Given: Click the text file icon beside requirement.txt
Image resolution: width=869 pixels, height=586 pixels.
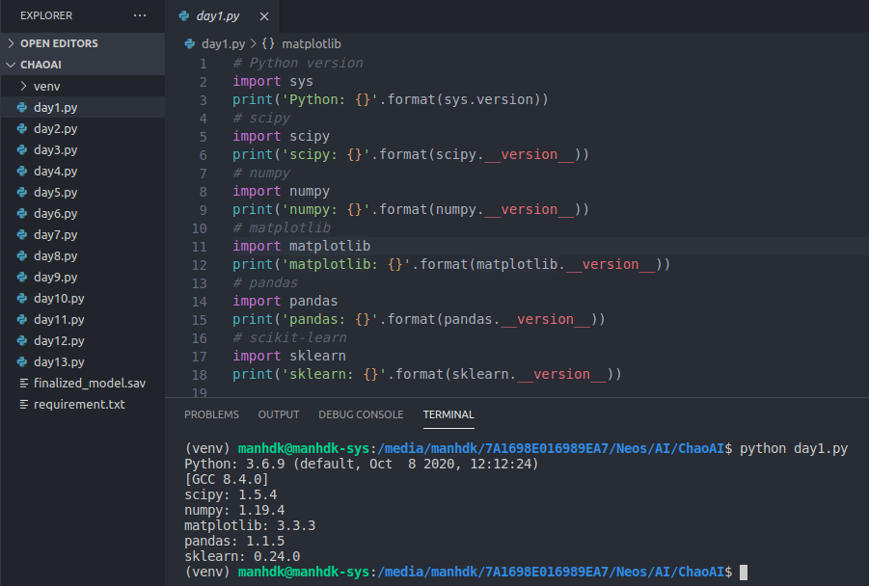Looking at the screenshot, I should point(22,404).
